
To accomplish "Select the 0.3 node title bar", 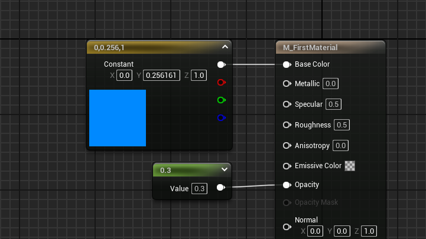I will 192,170.
